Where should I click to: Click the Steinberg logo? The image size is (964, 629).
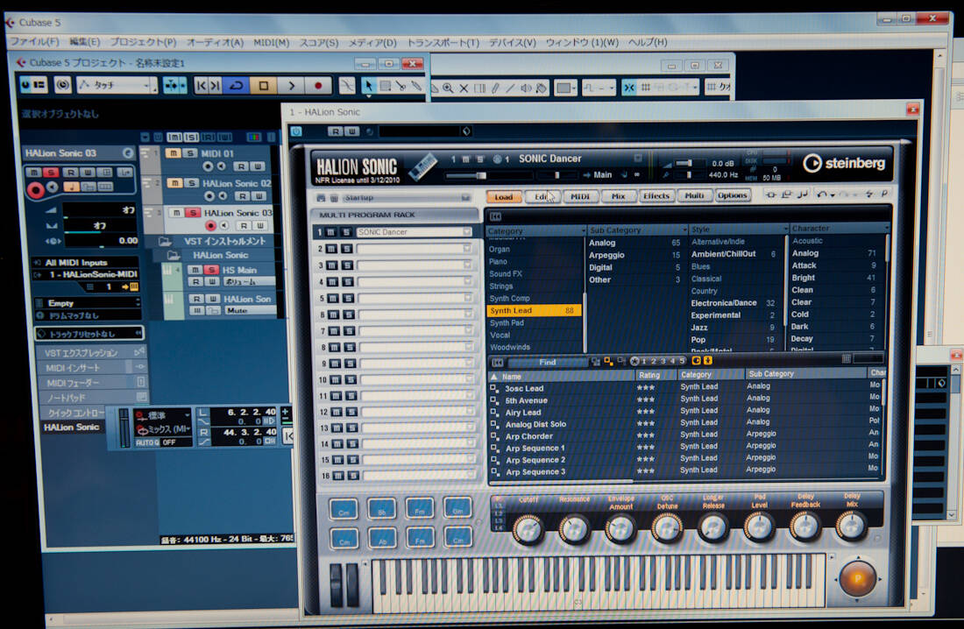click(x=843, y=163)
